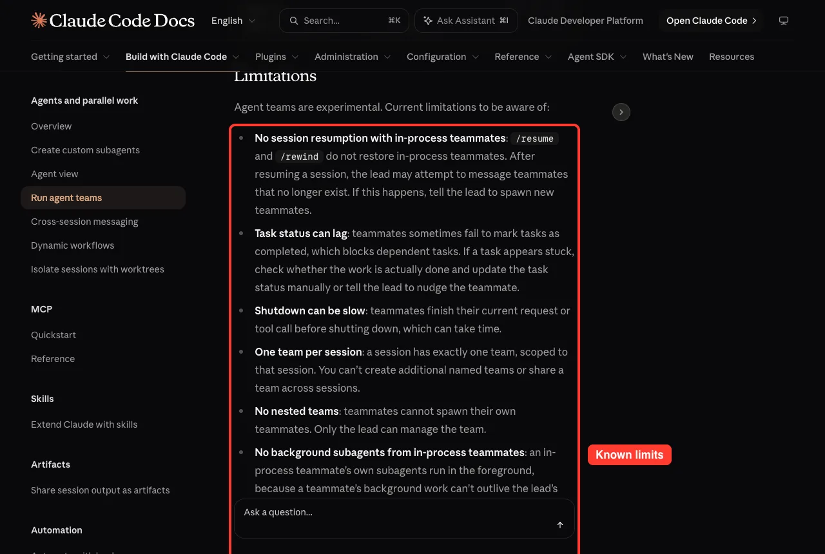Click the 'Task status can lag' text
Screen dimensions: 825x554
point(301,233)
